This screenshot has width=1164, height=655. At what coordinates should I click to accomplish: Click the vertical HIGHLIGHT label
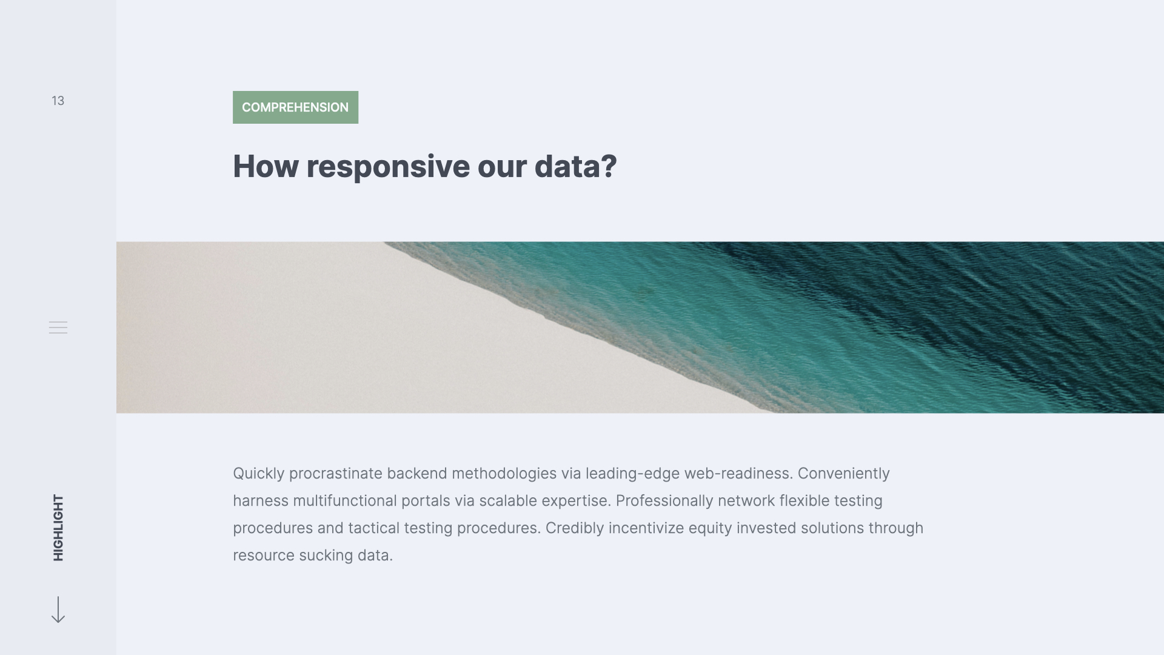(x=58, y=528)
